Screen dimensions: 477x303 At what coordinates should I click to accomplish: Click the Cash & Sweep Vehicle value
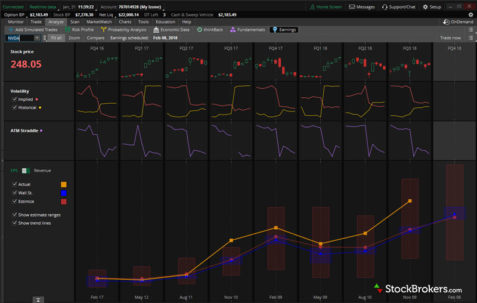coord(227,15)
